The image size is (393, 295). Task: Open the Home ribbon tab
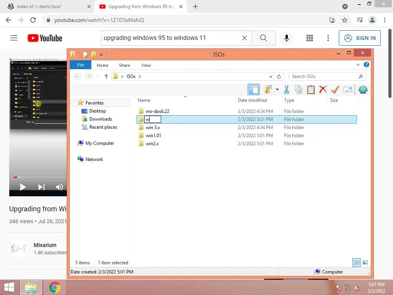(x=102, y=65)
